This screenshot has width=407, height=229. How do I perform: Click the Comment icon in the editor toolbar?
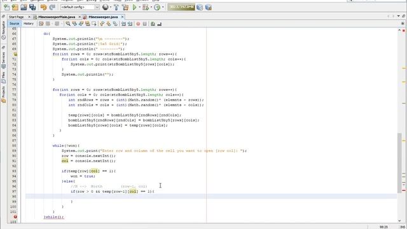[153, 24]
